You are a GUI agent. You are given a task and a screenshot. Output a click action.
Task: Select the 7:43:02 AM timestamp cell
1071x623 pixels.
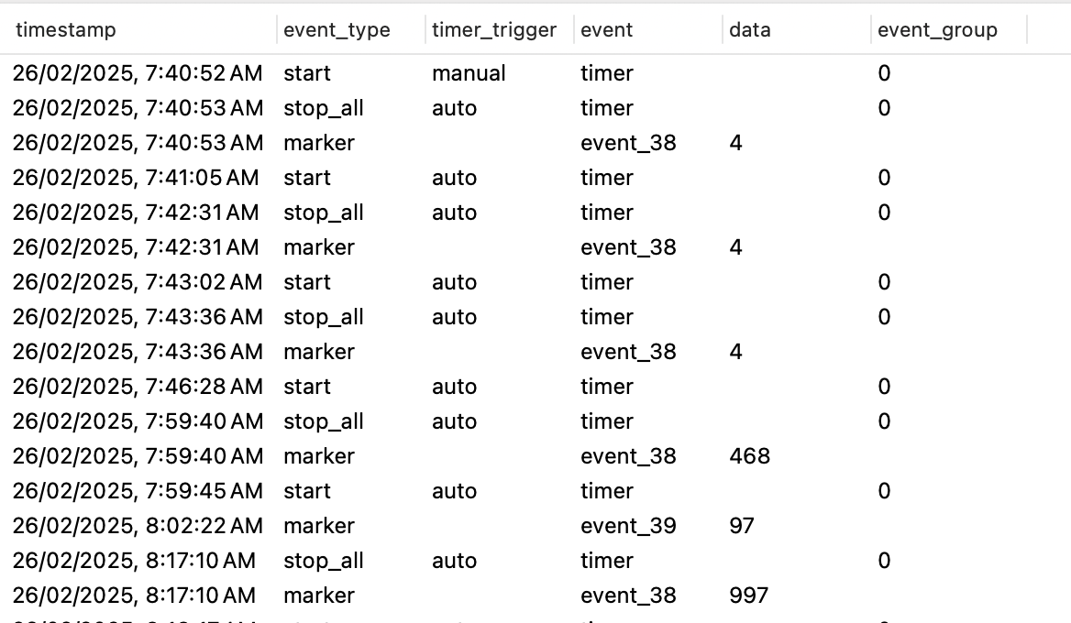138,282
